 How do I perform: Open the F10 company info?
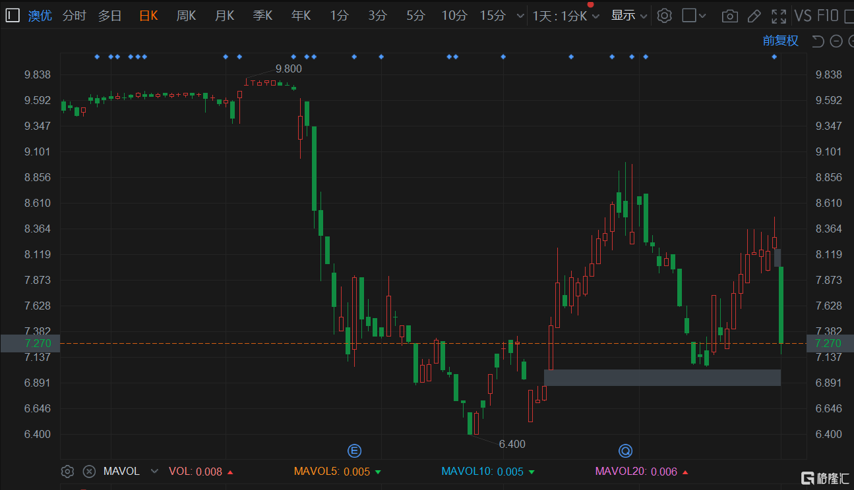pyautogui.click(x=827, y=16)
